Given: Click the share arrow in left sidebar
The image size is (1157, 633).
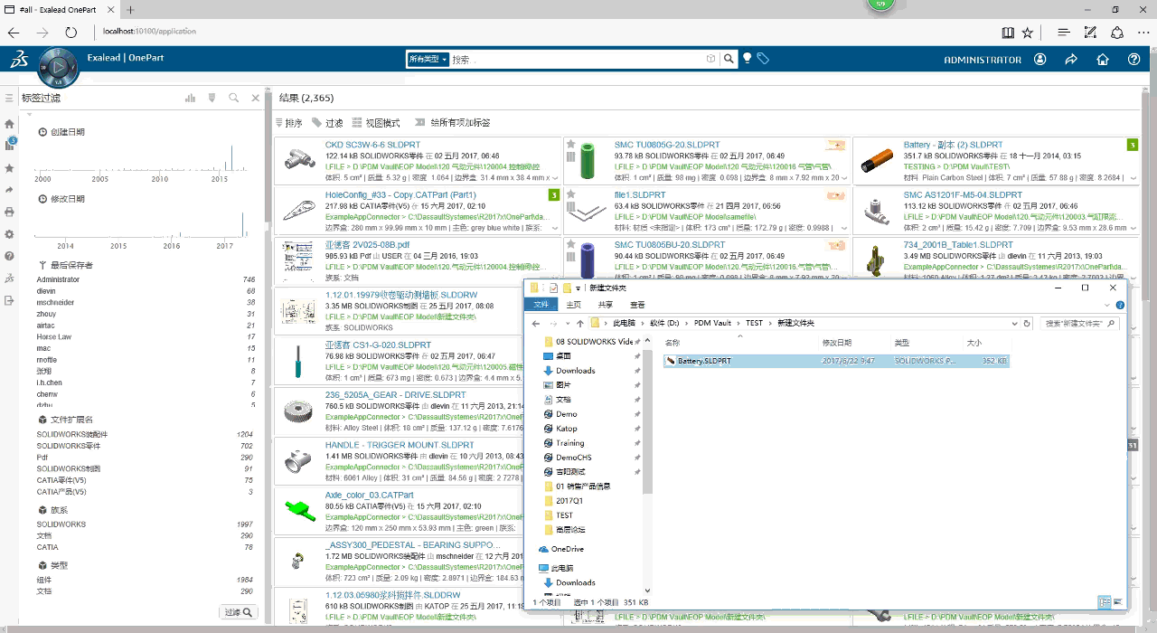Looking at the screenshot, I should pos(9,190).
